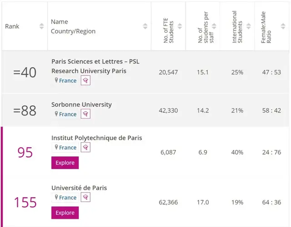
Task: Open France link under PSL Research University
Action: [x=68, y=81]
